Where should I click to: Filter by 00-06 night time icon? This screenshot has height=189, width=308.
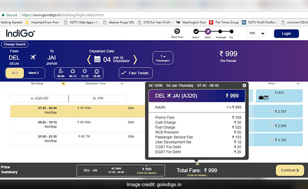pyautogui.click(x=61, y=71)
